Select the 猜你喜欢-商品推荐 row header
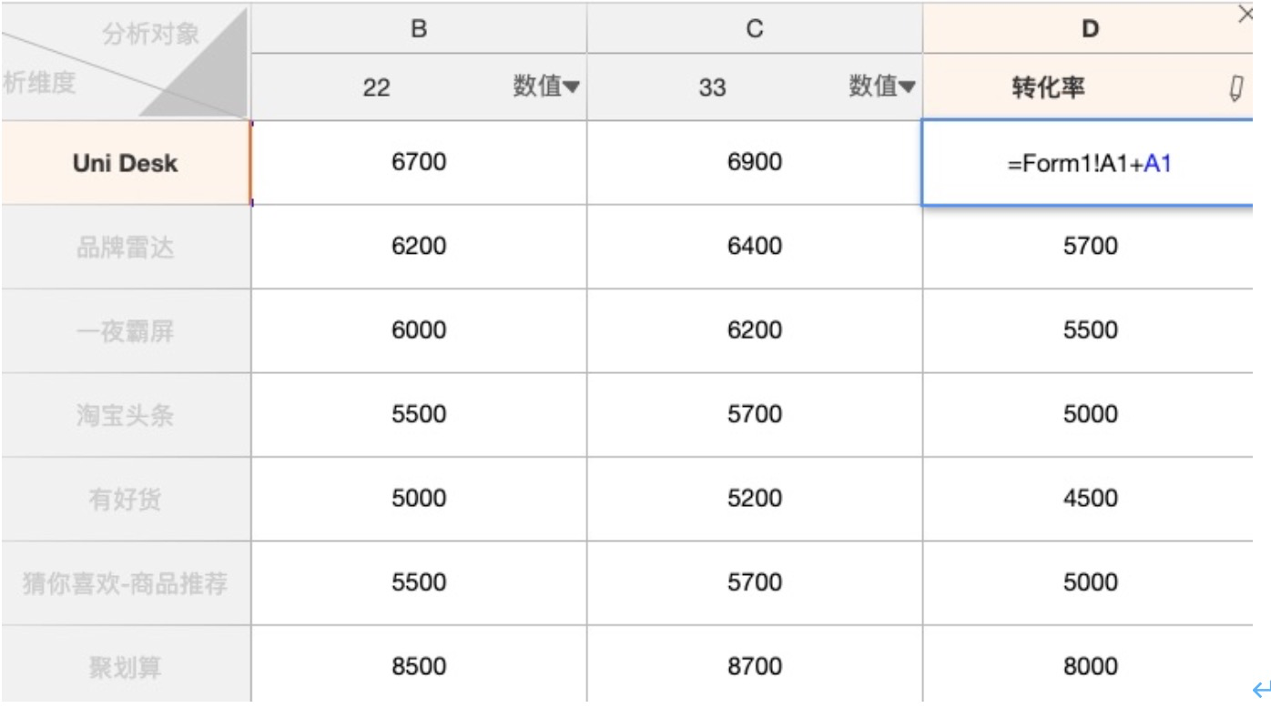This screenshot has width=1271, height=708. (126, 583)
